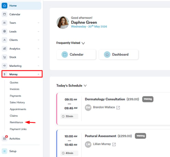Open the Payment Links menu item
170x157 pixels.
pyautogui.click(x=18, y=129)
